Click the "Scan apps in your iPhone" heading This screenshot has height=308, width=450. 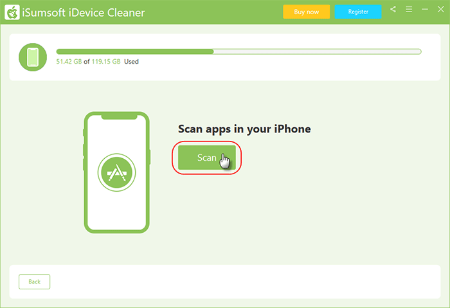[x=244, y=129]
